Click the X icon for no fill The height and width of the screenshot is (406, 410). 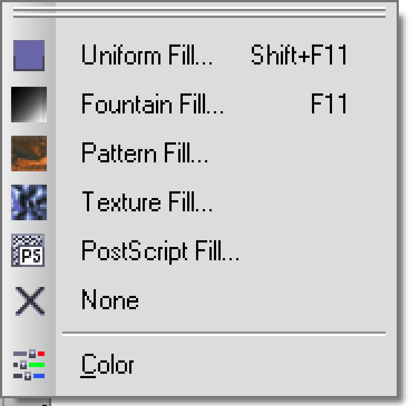point(30,301)
